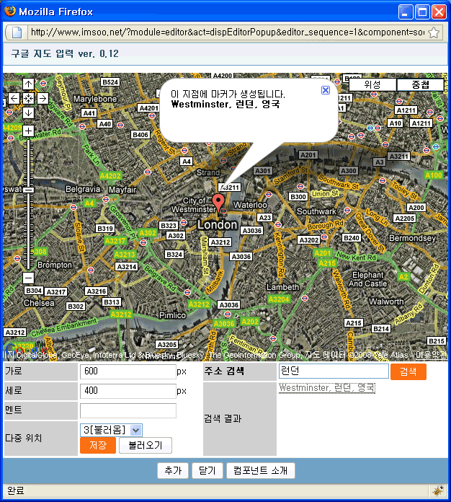Screen dimensions: 451x502
Task: Click the 완료 status bar text
Action: (16, 490)
